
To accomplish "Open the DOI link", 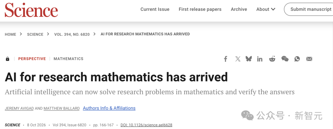I will [146, 125].
